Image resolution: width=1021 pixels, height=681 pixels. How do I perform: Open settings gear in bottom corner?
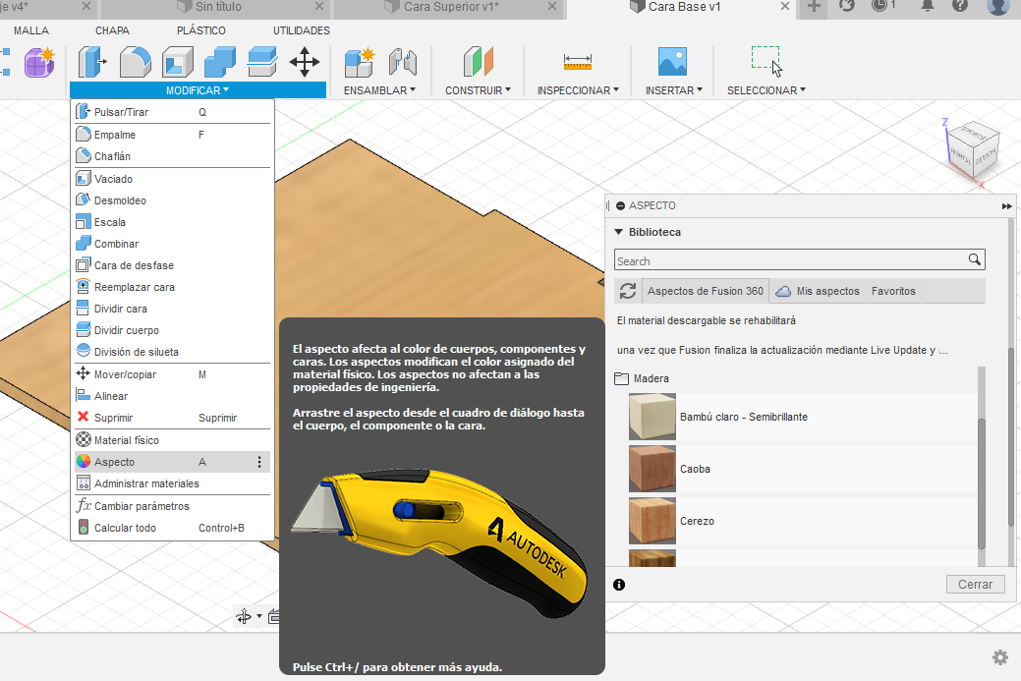[x=999, y=657]
